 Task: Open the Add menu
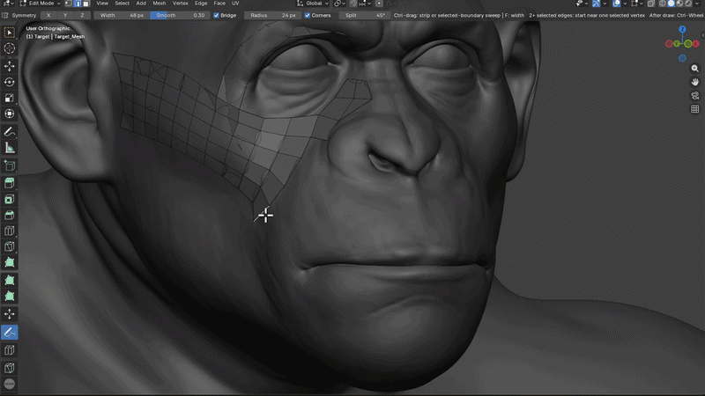click(x=141, y=4)
